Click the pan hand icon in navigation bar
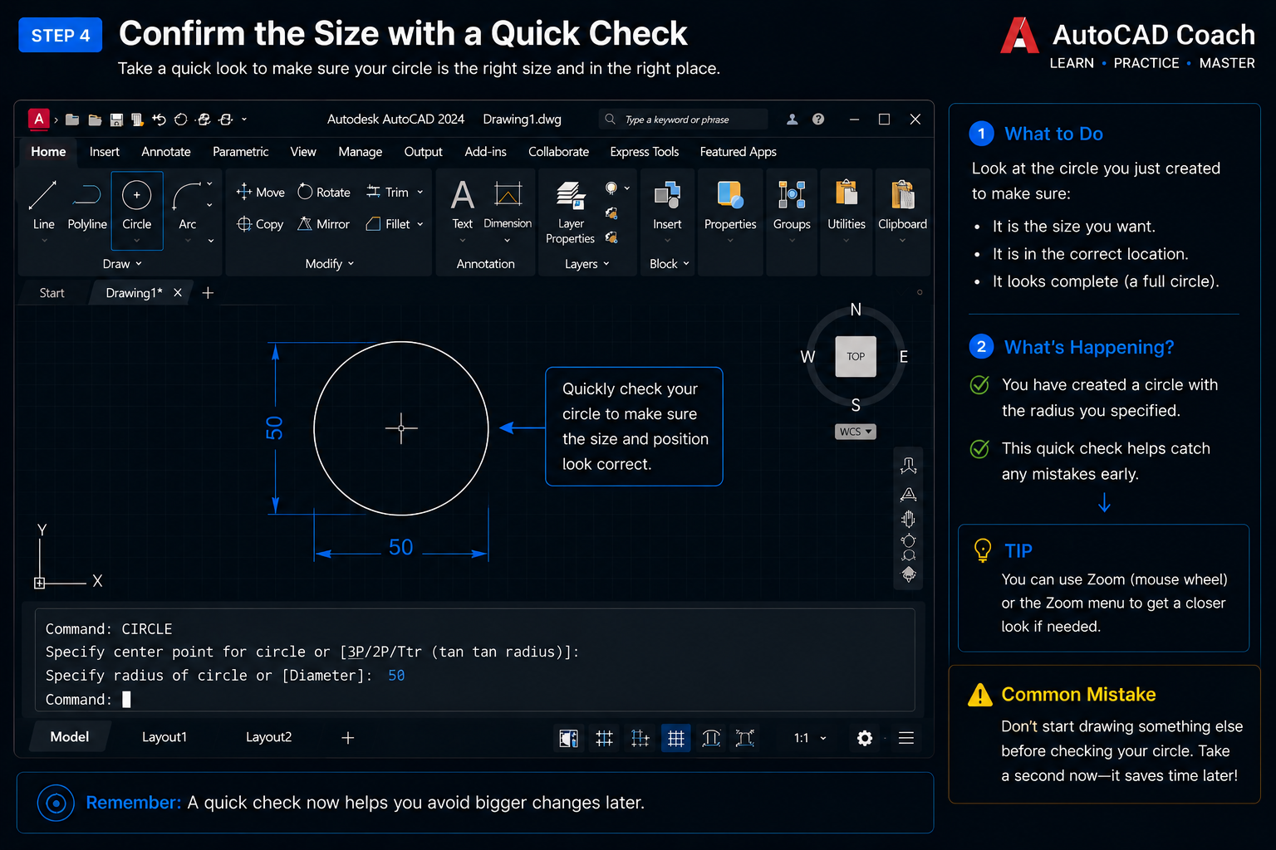Viewport: 1276px width, 850px height. click(909, 519)
